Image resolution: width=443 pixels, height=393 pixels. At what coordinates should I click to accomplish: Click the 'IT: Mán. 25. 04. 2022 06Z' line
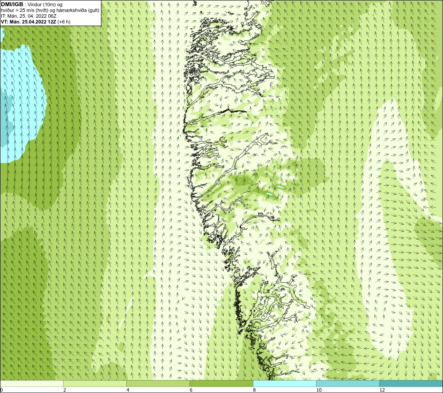[28, 16]
